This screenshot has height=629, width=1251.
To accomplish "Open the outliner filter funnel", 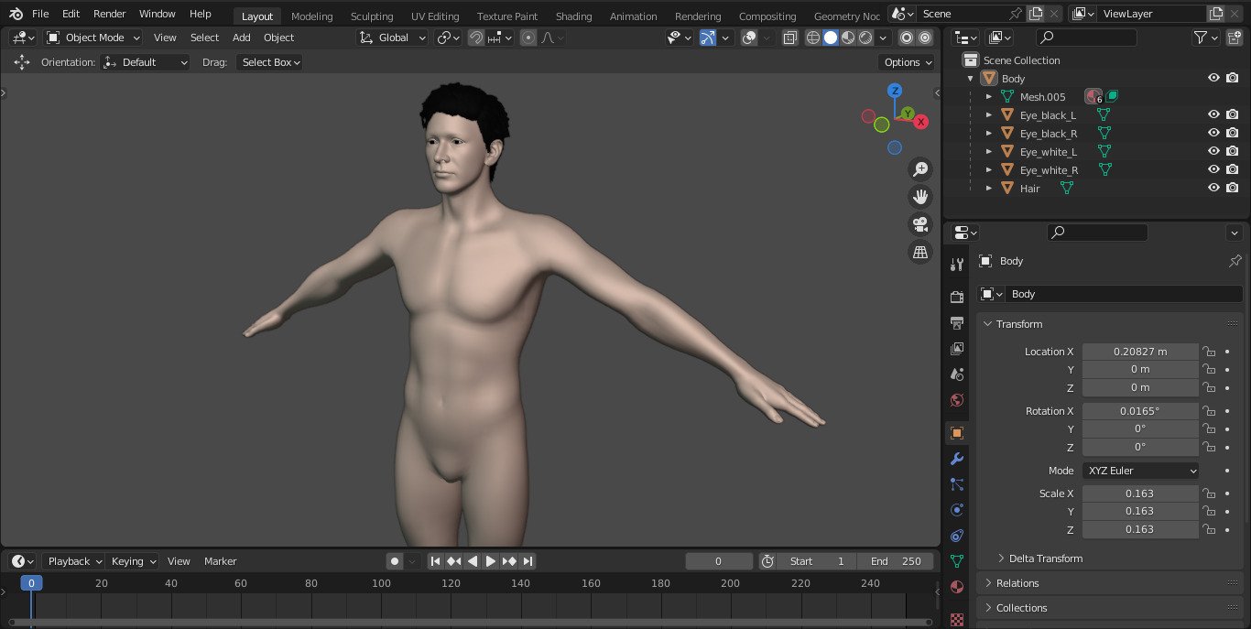I will 1201,38.
